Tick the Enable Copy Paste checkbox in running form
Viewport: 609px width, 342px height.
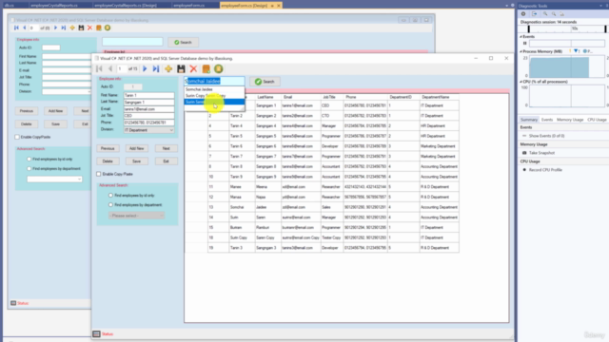(99, 174)
